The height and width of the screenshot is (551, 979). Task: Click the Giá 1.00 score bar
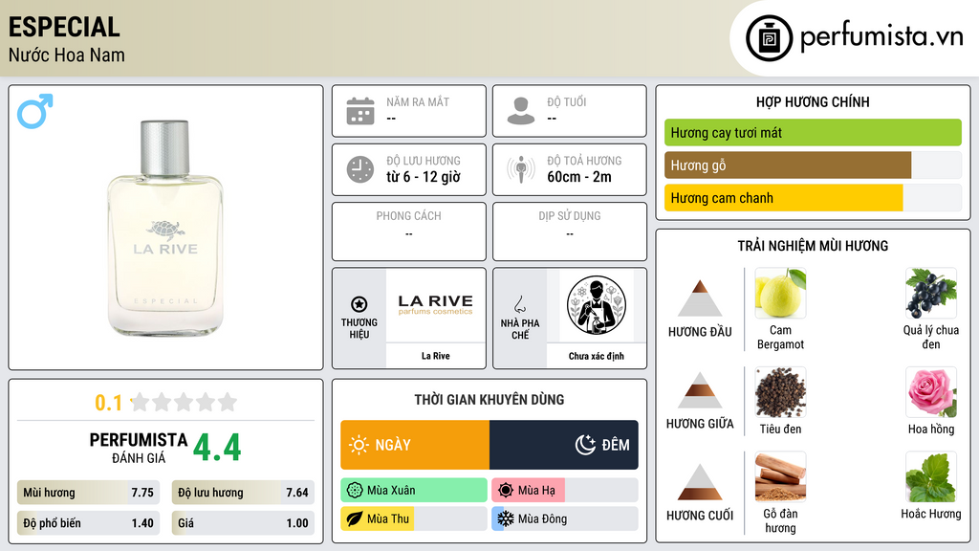click(243, 523)
